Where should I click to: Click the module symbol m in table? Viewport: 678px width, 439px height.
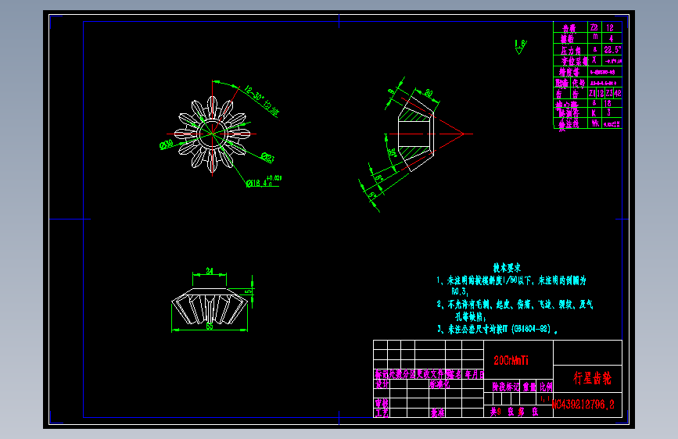(595, 37)
